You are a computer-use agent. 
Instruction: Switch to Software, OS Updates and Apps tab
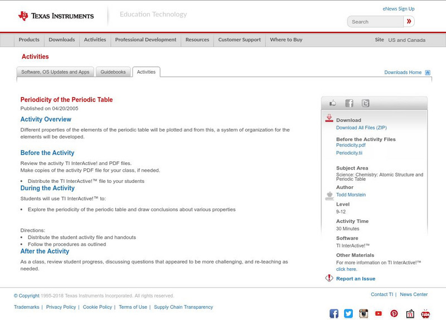coord(55,72)
